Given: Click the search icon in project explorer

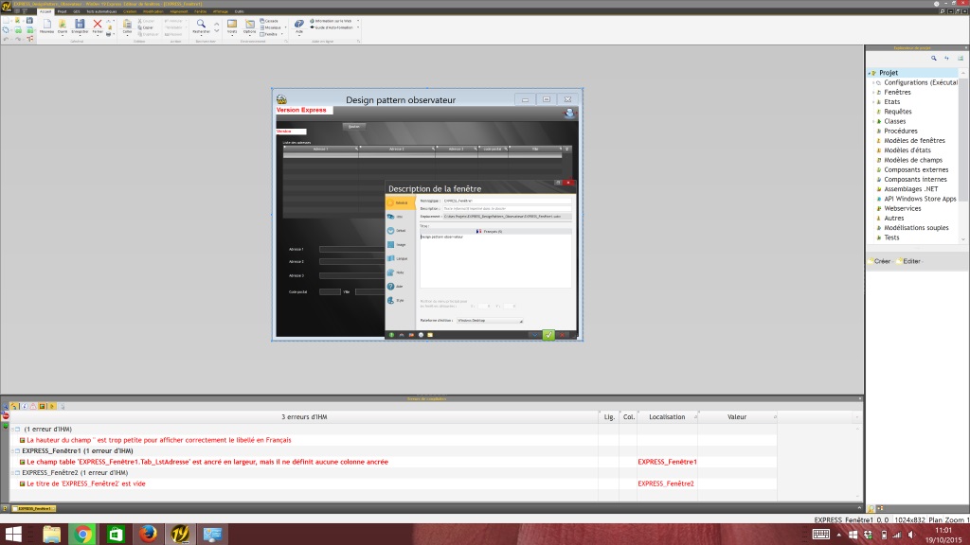Looking at the screenshot, I should [x=933, y=58].
